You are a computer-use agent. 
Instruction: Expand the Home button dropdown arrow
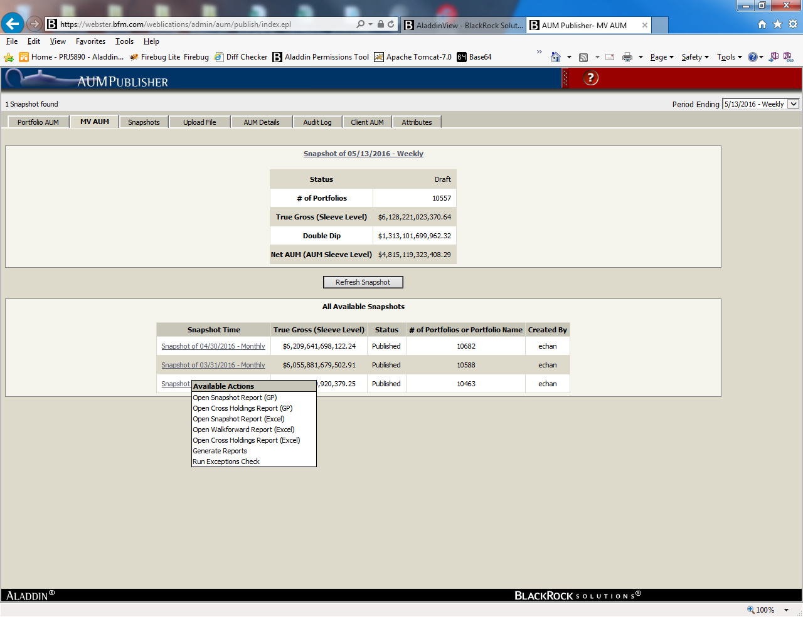click(x=570, y=57)
